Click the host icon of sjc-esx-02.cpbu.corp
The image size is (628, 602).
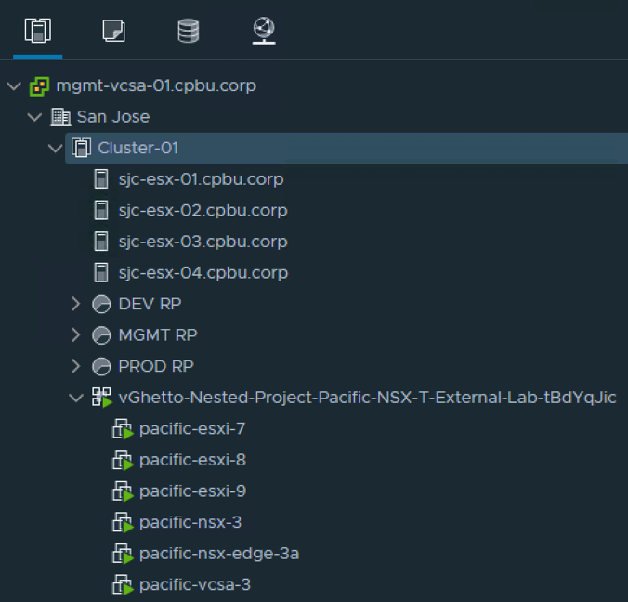click(x=101, y=210)
